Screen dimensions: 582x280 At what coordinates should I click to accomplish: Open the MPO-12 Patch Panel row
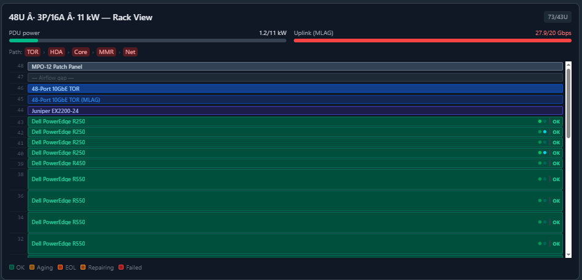pos(295,66)
